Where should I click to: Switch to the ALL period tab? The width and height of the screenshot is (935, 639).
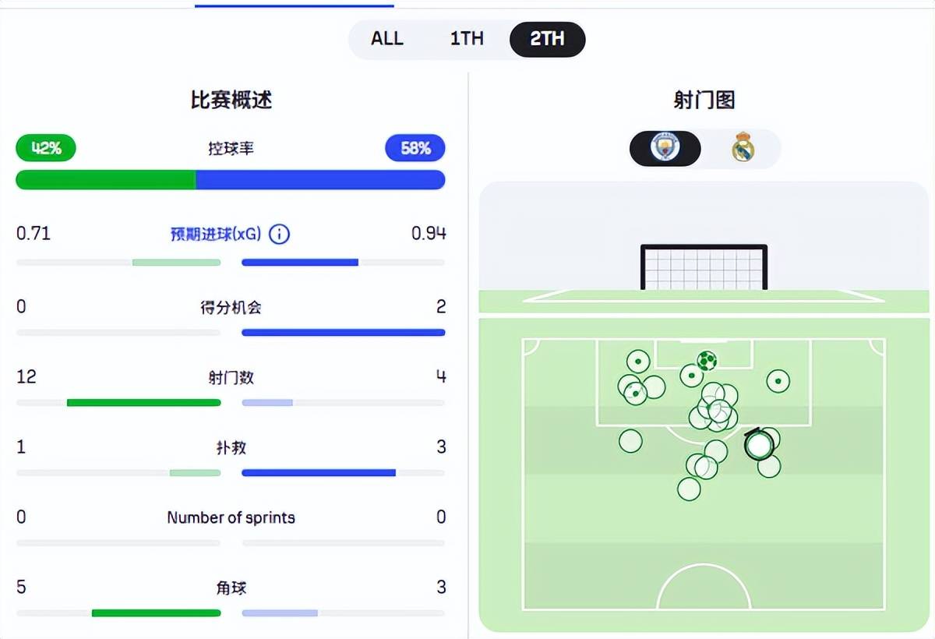click(386, 39)
